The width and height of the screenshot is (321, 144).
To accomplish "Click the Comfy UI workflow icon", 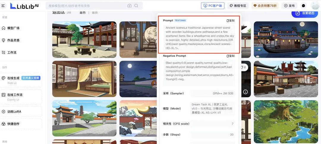I will point(4,95).
